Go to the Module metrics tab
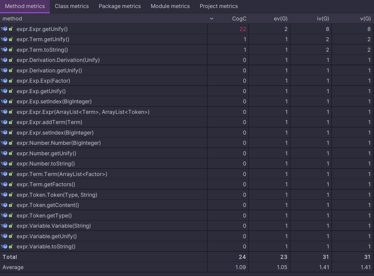 (x=170, y=6)
